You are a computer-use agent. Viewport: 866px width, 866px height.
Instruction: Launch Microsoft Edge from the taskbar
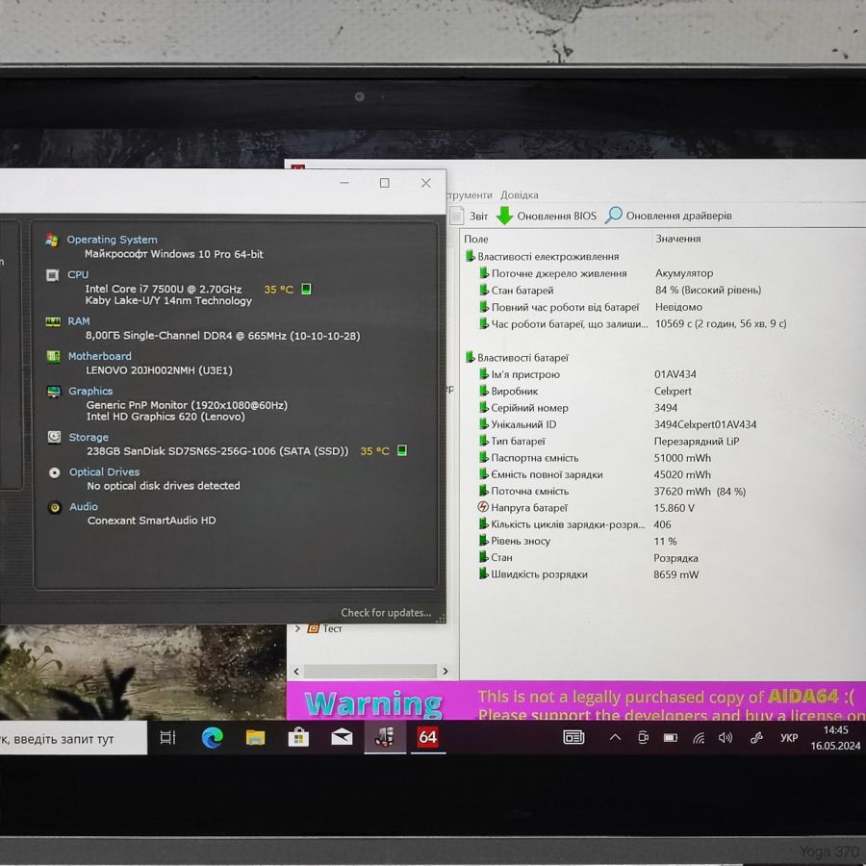(x=212, y=737)
